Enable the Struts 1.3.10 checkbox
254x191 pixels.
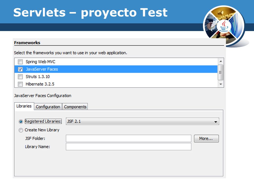20,77
